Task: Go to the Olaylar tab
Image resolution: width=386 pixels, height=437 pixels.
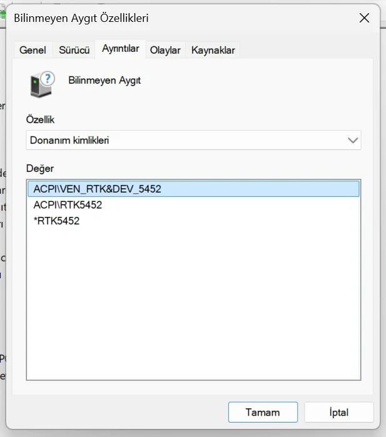Action: (x=165, y=50)
